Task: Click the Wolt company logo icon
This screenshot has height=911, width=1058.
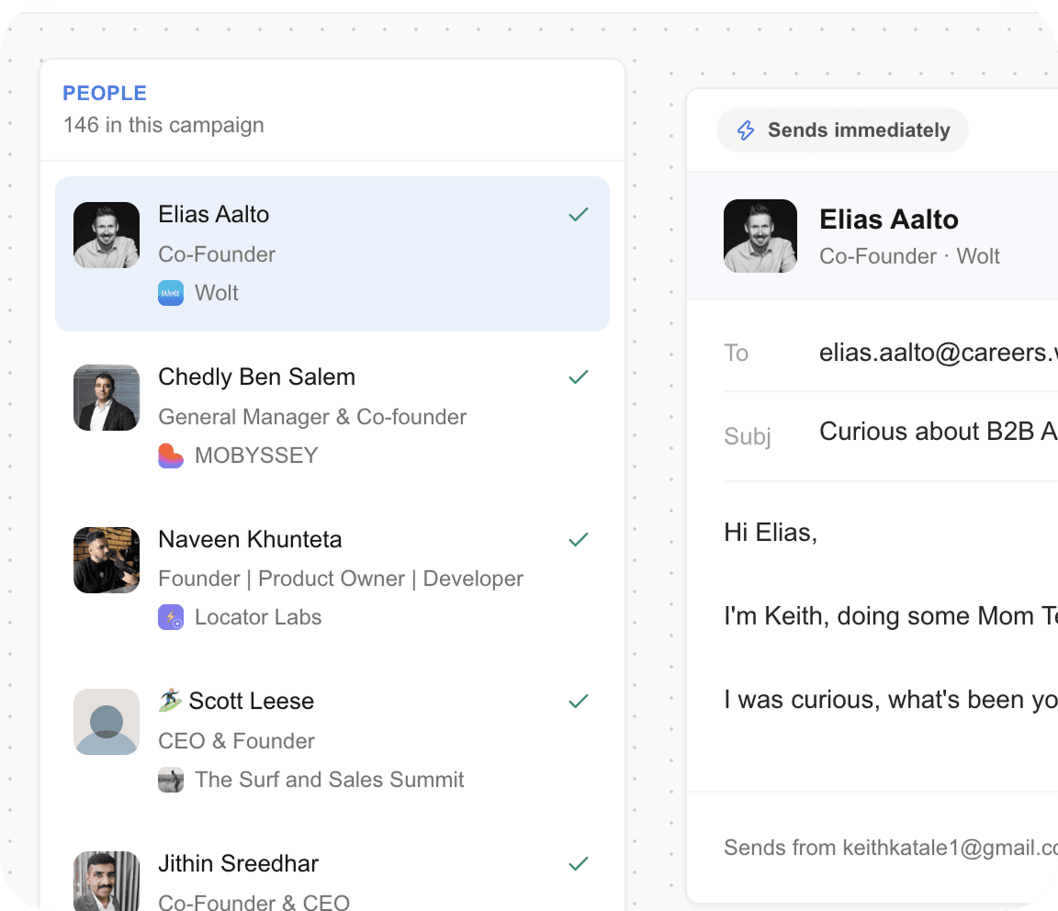Action: point(171,293)
